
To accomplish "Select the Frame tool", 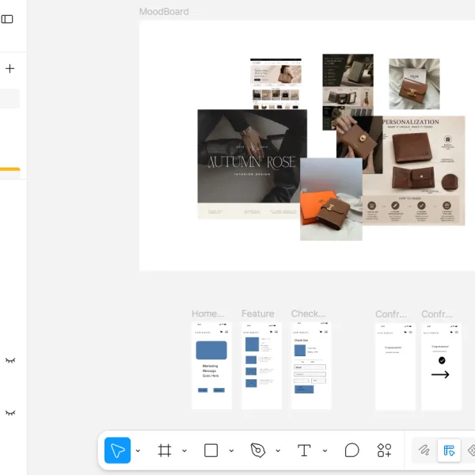I will coord(165,450).
